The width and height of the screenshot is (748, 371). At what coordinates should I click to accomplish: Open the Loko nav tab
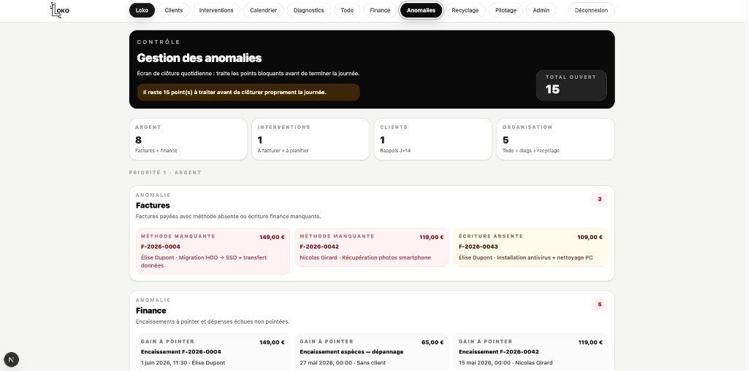142,10
